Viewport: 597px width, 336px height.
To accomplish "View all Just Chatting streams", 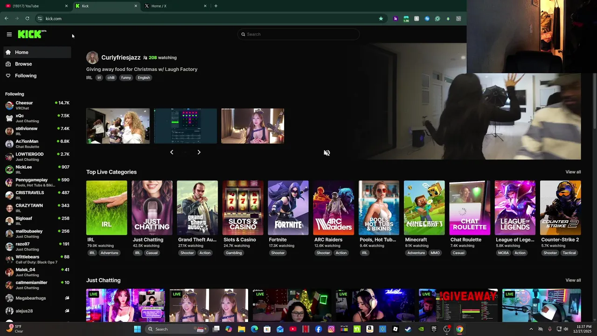I will tap(573, 280).
